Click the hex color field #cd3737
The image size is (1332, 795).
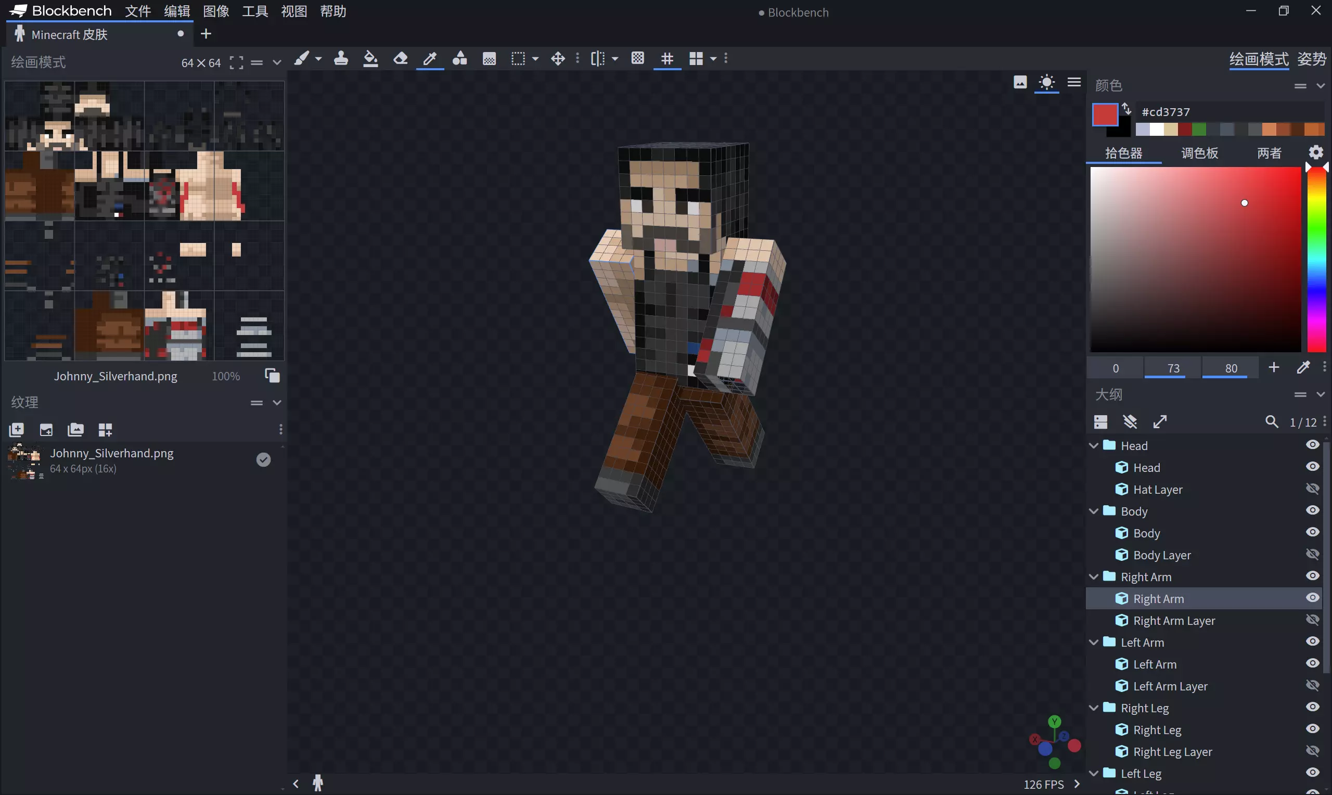[x=1230, y=111]
